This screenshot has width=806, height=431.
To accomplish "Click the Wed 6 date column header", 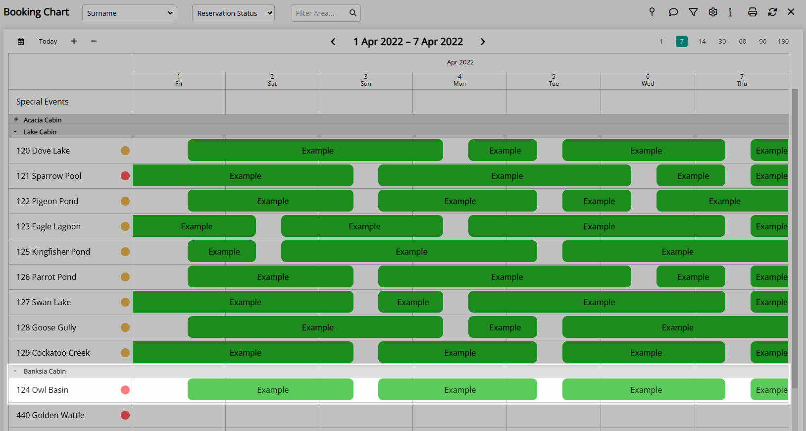I will coord(648,80).
